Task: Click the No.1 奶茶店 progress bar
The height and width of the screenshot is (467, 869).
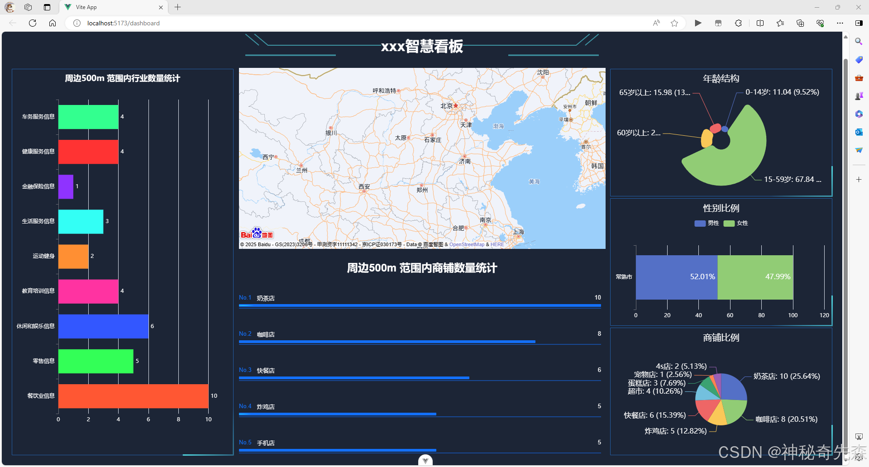Action: coord(420,306)
